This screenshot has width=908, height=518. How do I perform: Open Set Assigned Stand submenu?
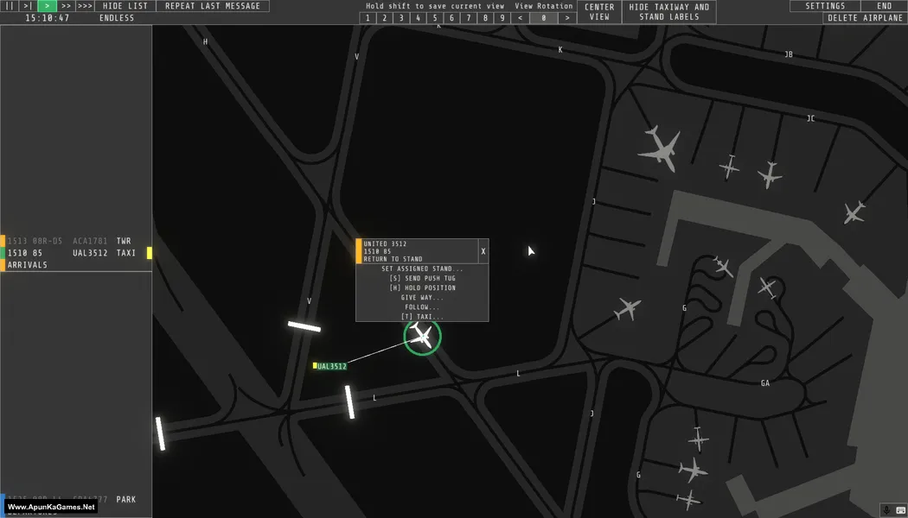(x=422, y=269)
